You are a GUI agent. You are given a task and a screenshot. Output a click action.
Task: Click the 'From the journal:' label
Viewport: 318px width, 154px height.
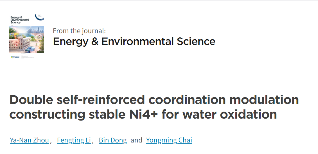click(x=79, y=31)
